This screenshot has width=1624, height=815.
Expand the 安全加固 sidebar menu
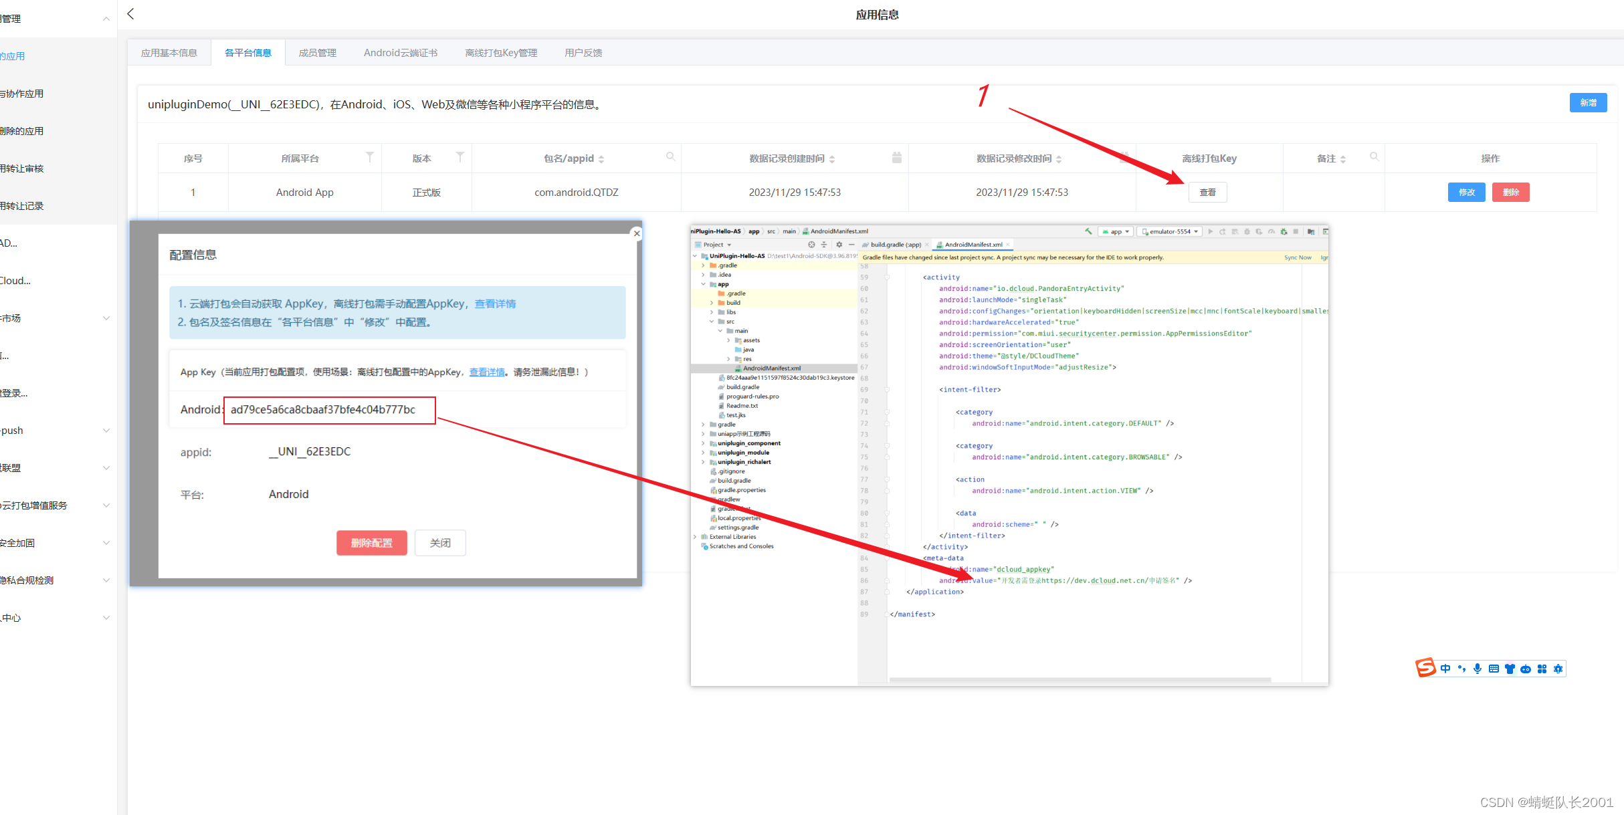(x=106, y=543)
